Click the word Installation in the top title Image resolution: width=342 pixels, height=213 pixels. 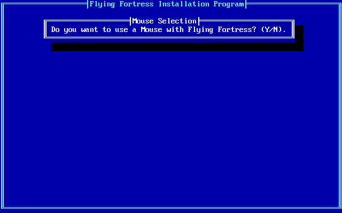coord(184,4)
